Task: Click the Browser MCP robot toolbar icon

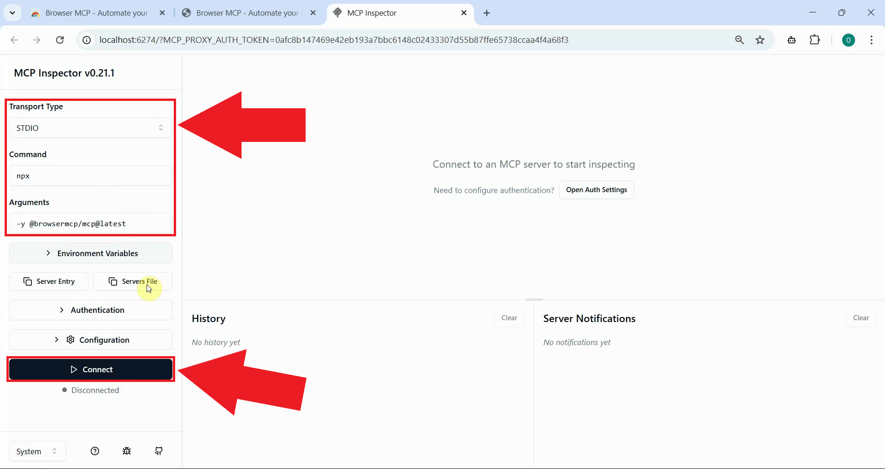Action: coord(792,40)
